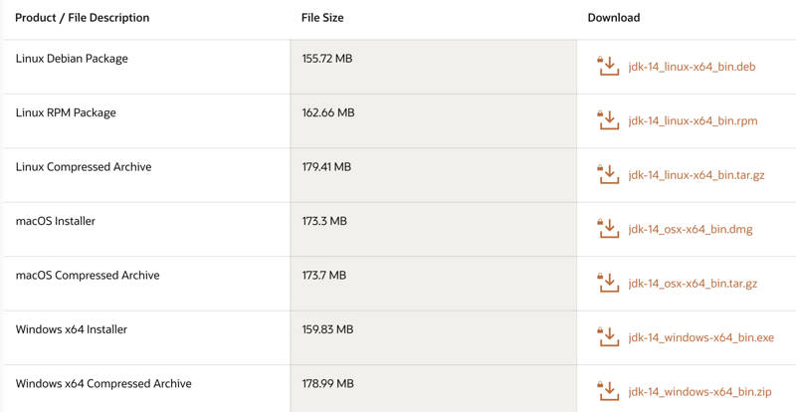Click the Product / File Description header
Image resolution: width=796 pixels, height=412 pixels.
82,18
